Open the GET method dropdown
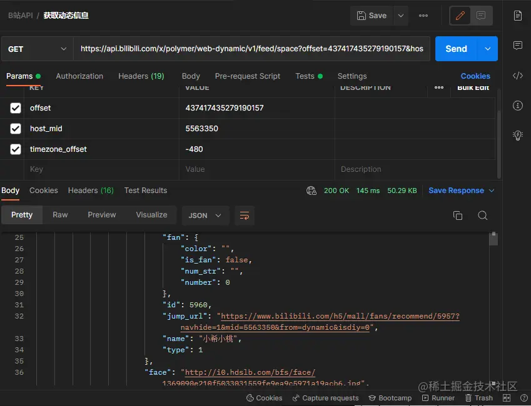Viewport: 531px width, 406px height. pyautogui.click(x=38, y=49)
